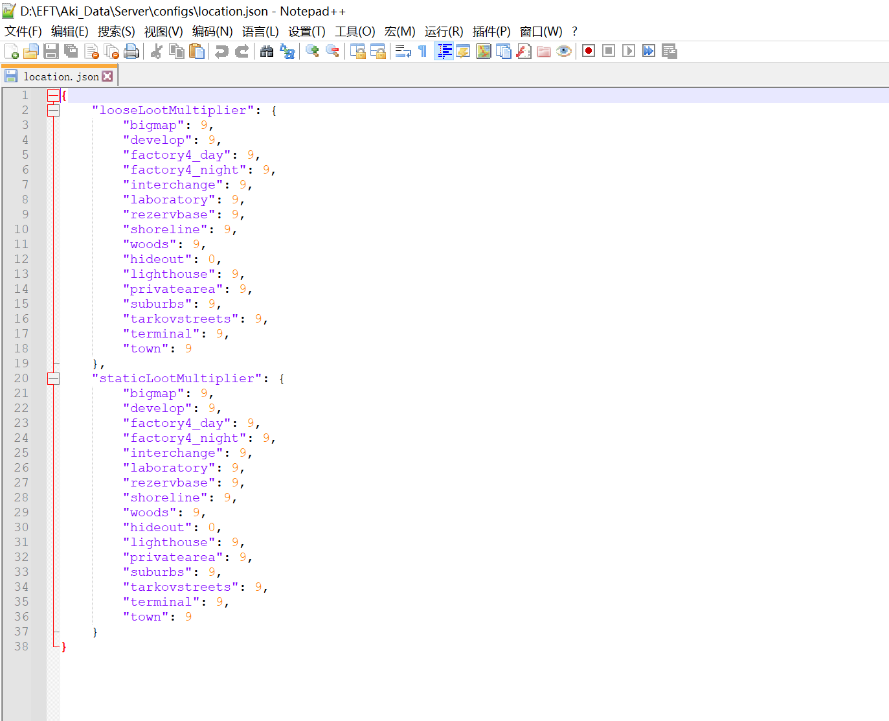The width and height of the screenshot is (889, 721).
Task: Open the 编辑(E) menu
Action: 70,31
